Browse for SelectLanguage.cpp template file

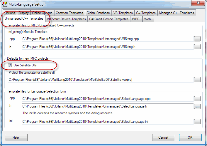tap(197, 99)
